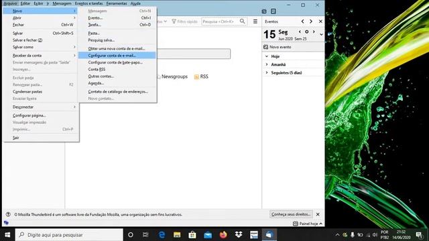
Task: Expand the Amanhã section
Action: point(267,64)
